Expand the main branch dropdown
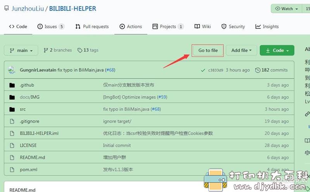The height and width of the screenshot is (192, 310). [x=21, y=50]
